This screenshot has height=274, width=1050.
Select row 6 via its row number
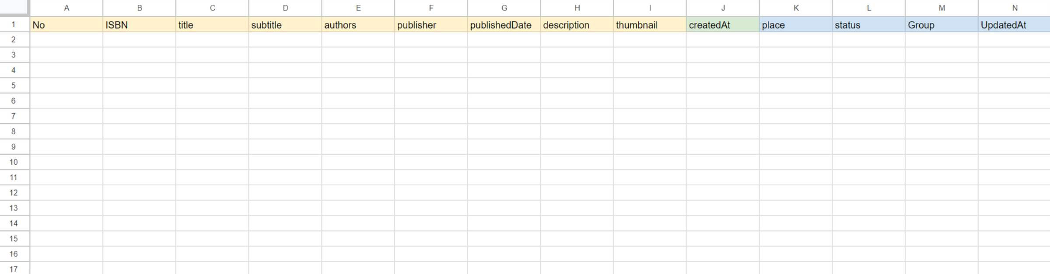pos(14,101)
